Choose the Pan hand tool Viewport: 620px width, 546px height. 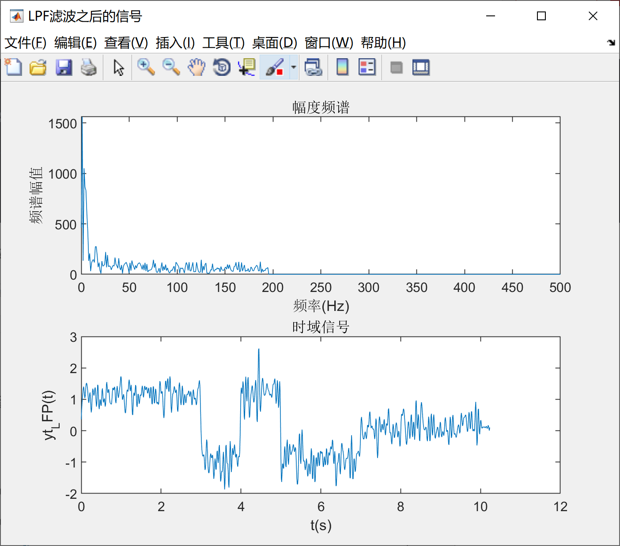[197, 67]
